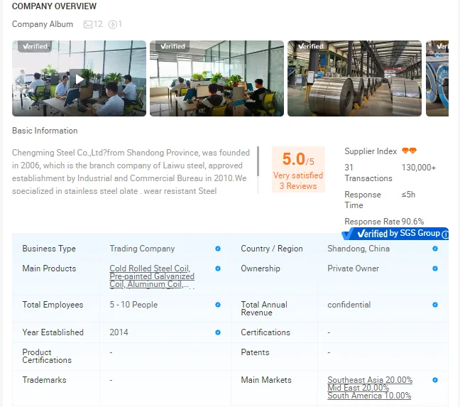Open the company album photo count icon
This screenshot has width=460, height=407.
tap(88, 24)
